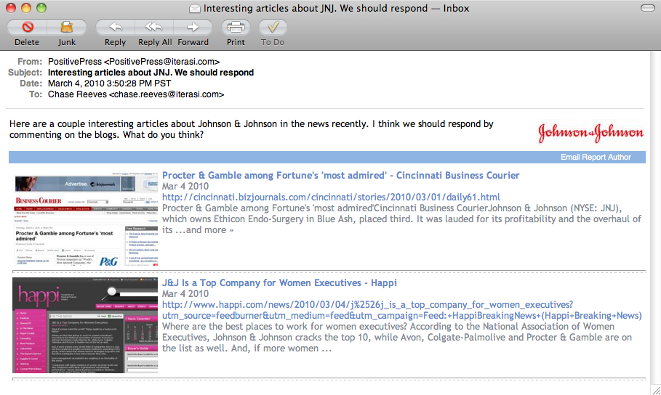The image size is (661, 395).
Task: Click the window resize grip corner
Action: (655, 390)
